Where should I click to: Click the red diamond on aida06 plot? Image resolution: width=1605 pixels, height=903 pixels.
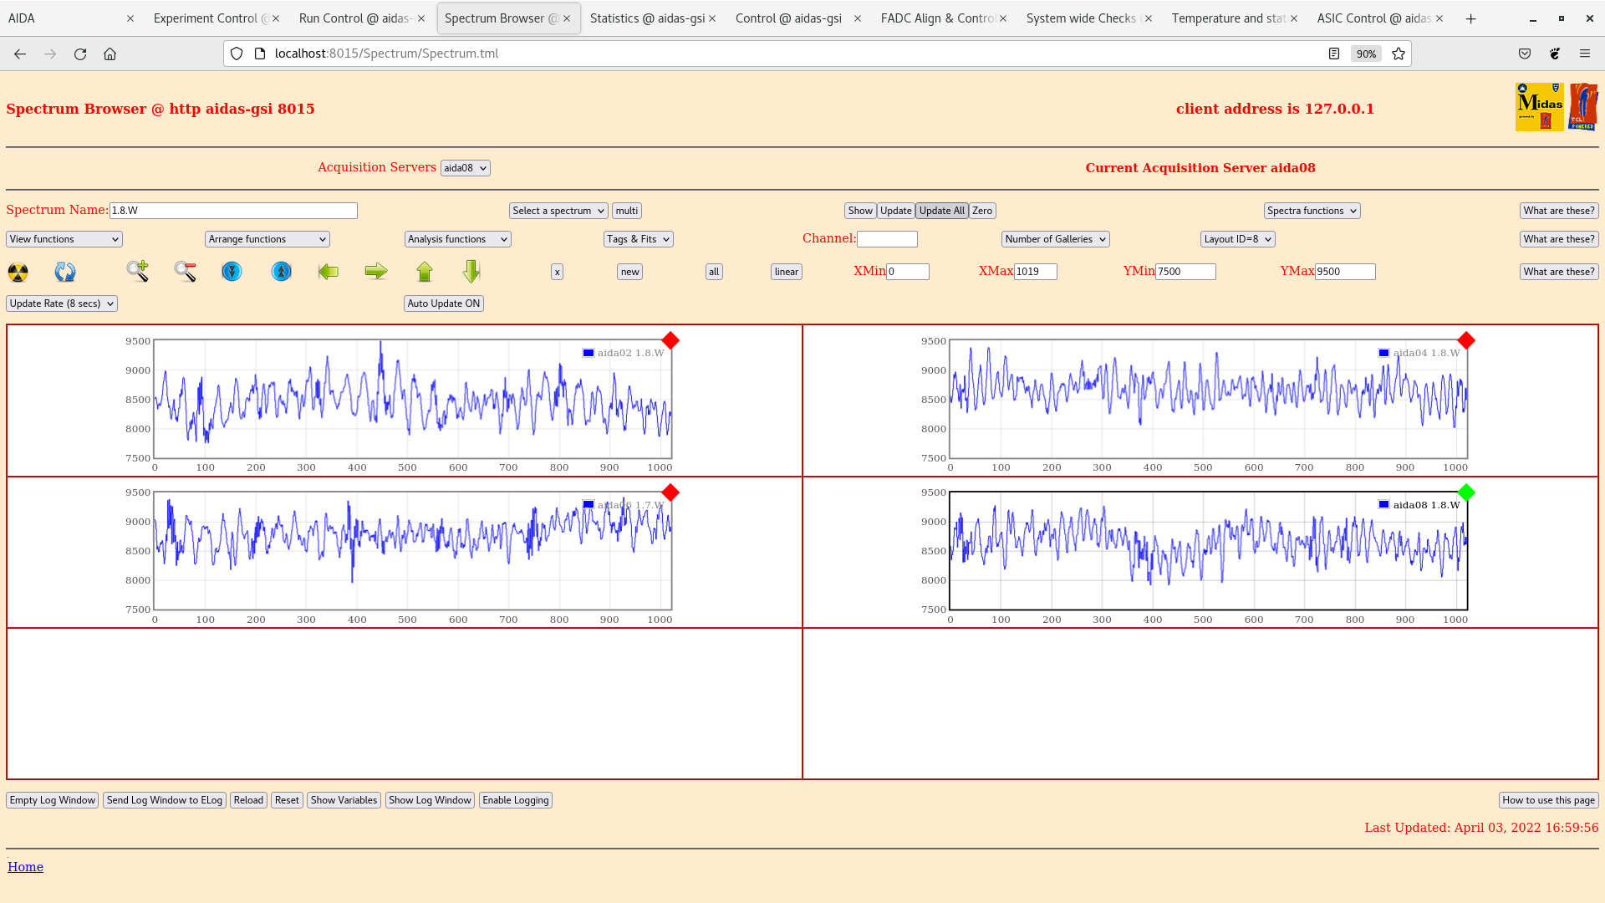(670, 492)
